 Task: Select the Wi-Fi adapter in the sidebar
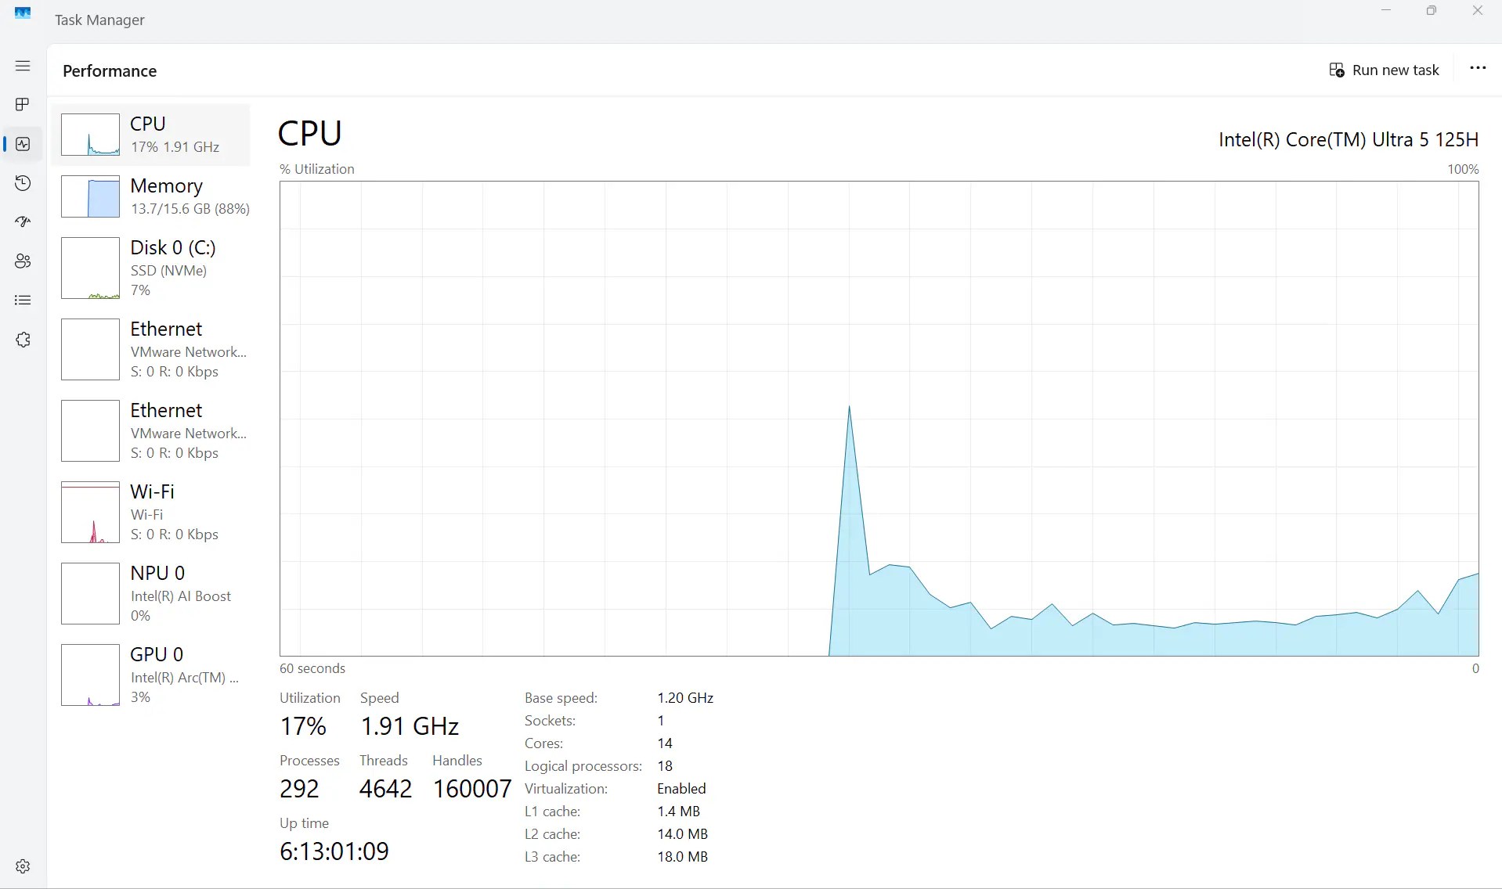click(151, 513)
